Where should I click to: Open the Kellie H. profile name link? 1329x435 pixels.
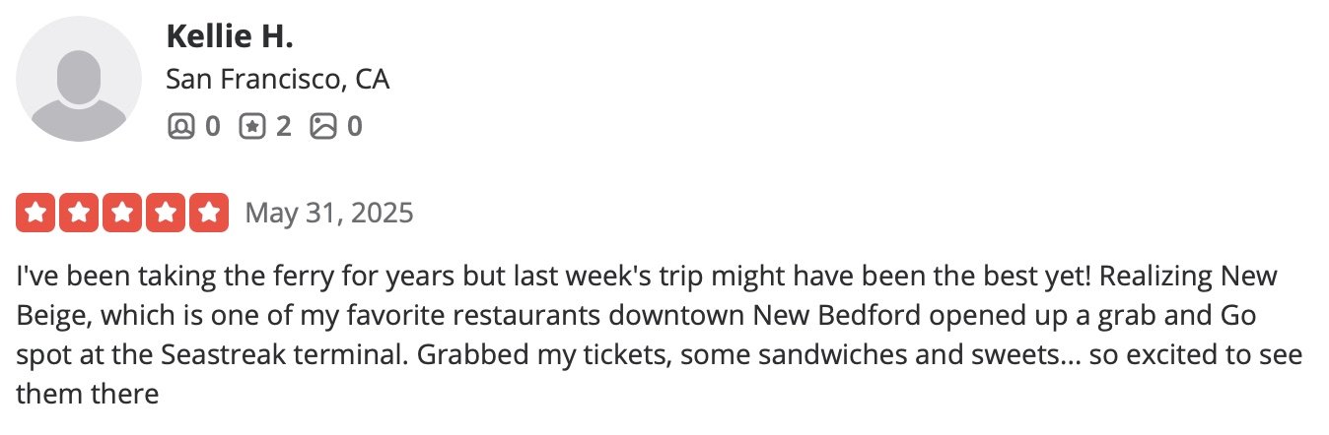pos(230,36)
